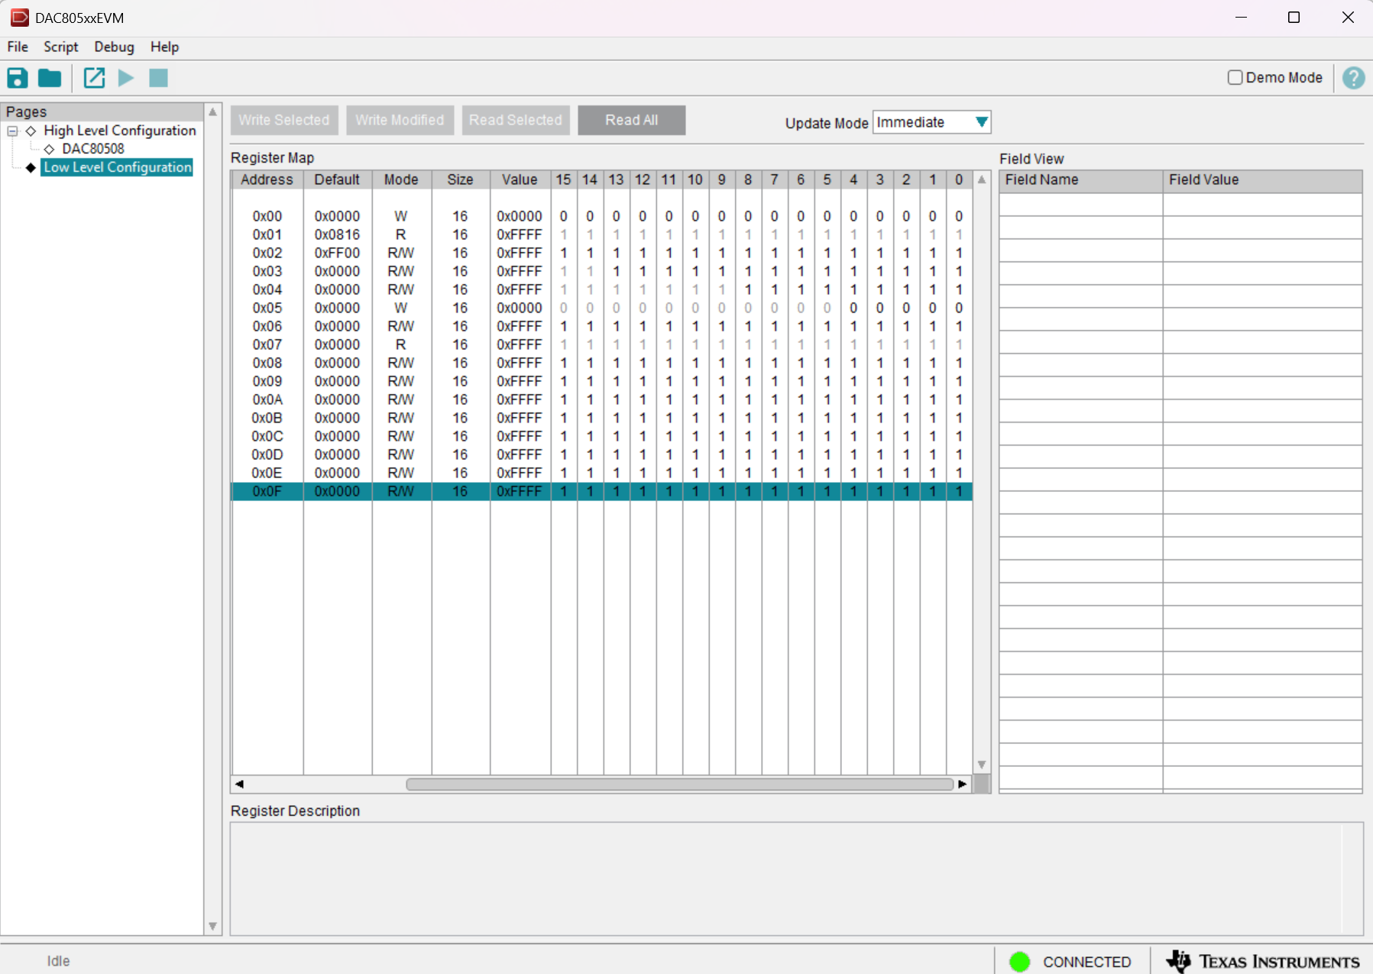Select register row address 0x05
The height and width of the screenshot is (974, 1373).
click(x=601, y=308)
